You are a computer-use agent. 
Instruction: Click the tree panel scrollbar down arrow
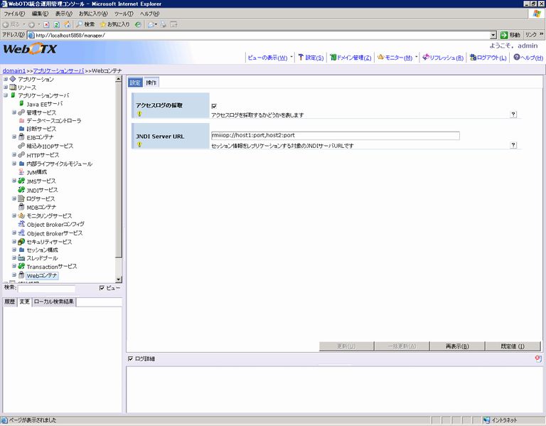119,280
